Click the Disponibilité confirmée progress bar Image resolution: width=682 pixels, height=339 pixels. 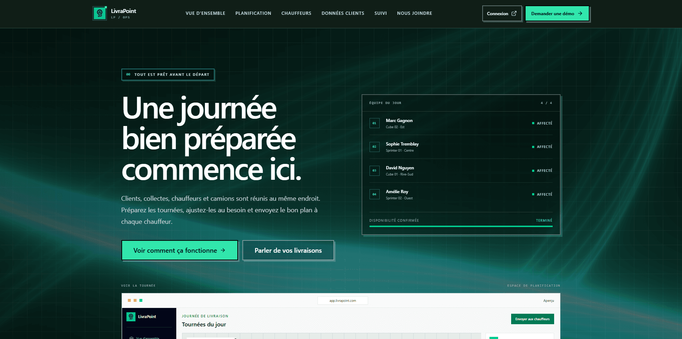(461, 226)
